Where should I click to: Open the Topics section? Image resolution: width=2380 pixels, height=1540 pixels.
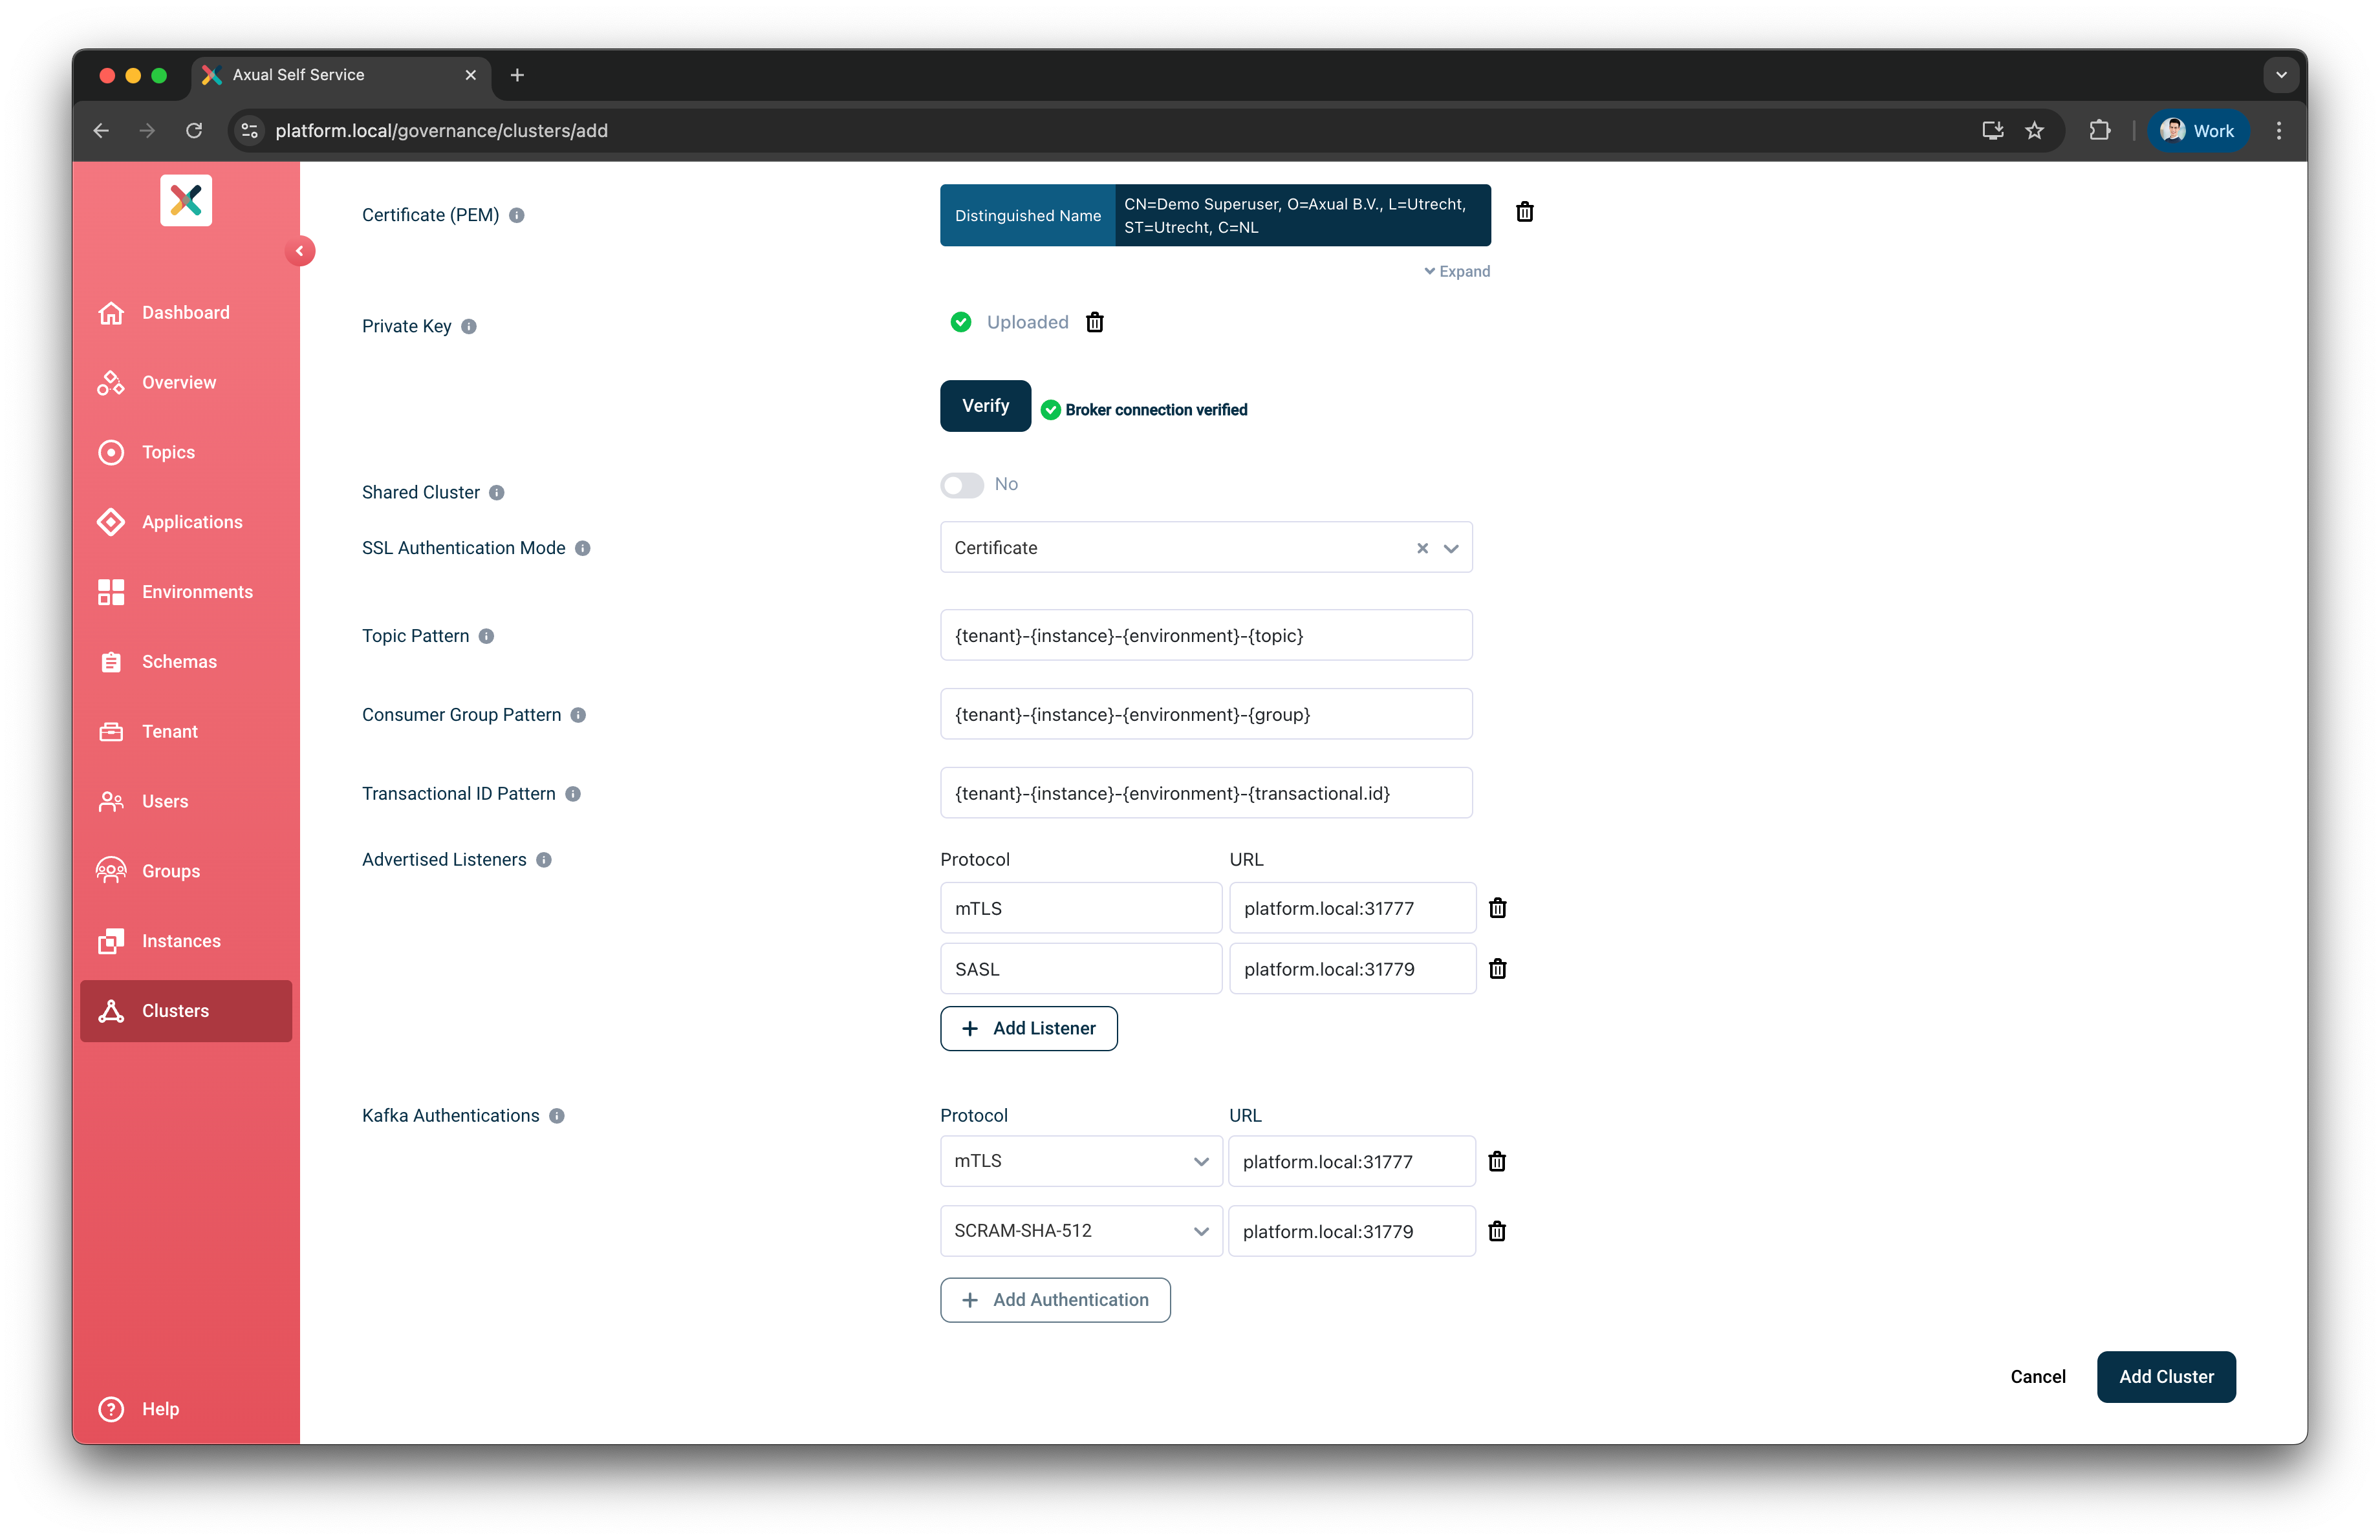point(167,452)
